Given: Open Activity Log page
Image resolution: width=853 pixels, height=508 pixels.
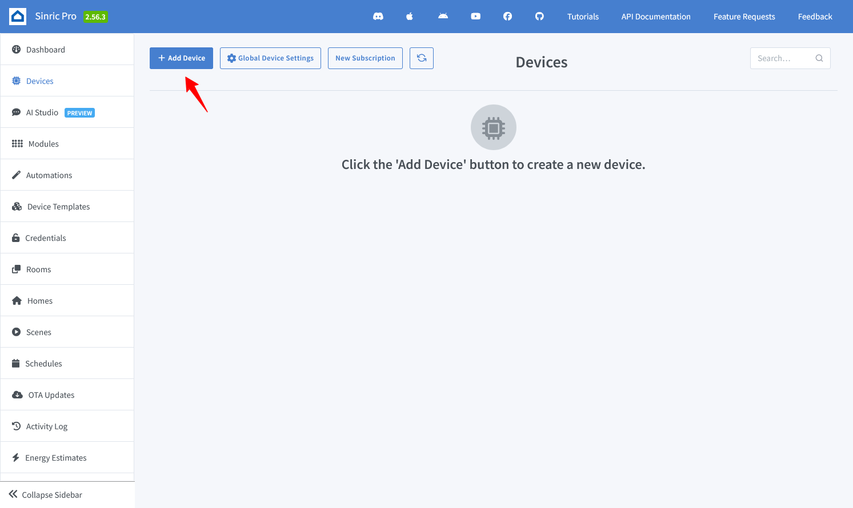Looking at the screenshot, I should 67,426.
